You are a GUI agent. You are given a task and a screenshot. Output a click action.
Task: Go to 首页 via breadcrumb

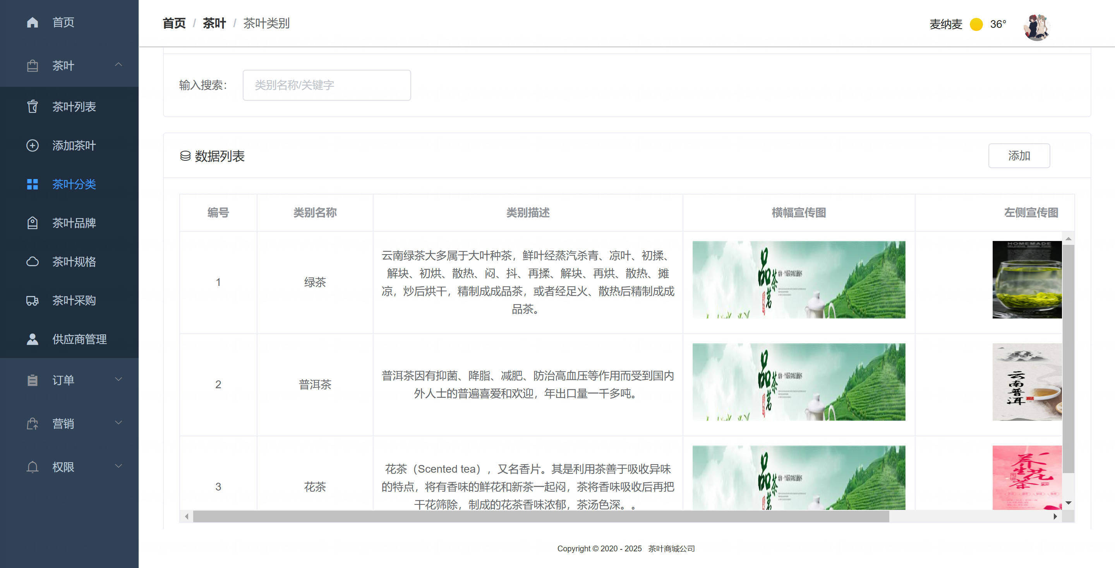pos(174,23)
